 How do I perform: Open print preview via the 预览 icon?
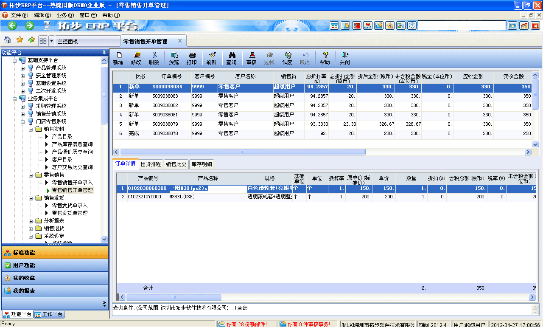coord(174,58)
